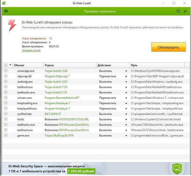Toggle the kmploading.exe checkbox
191x176 pixels.
pos(6,103)
